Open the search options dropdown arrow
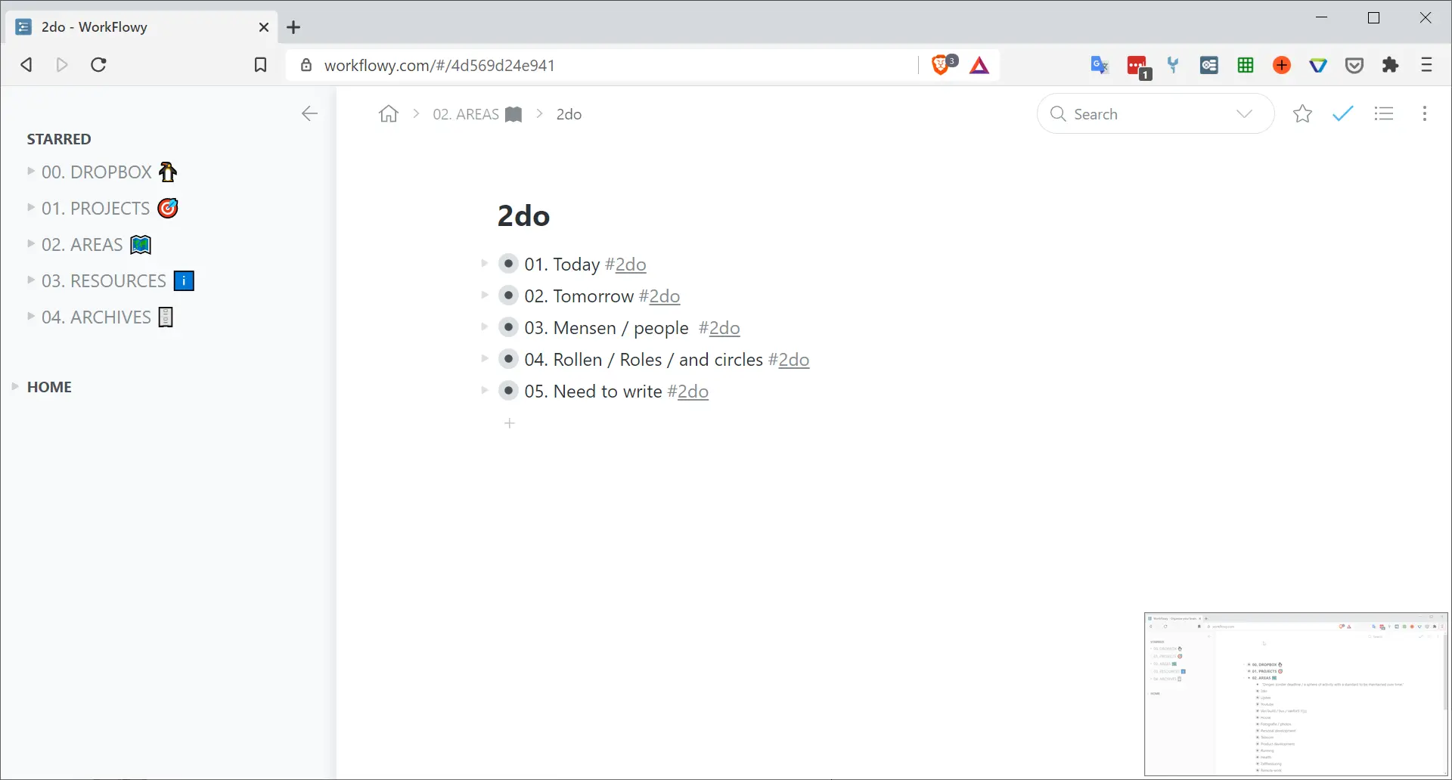Image resolution: width=1452 pixels, height=780 pixels. click(x=1244, y=114)
